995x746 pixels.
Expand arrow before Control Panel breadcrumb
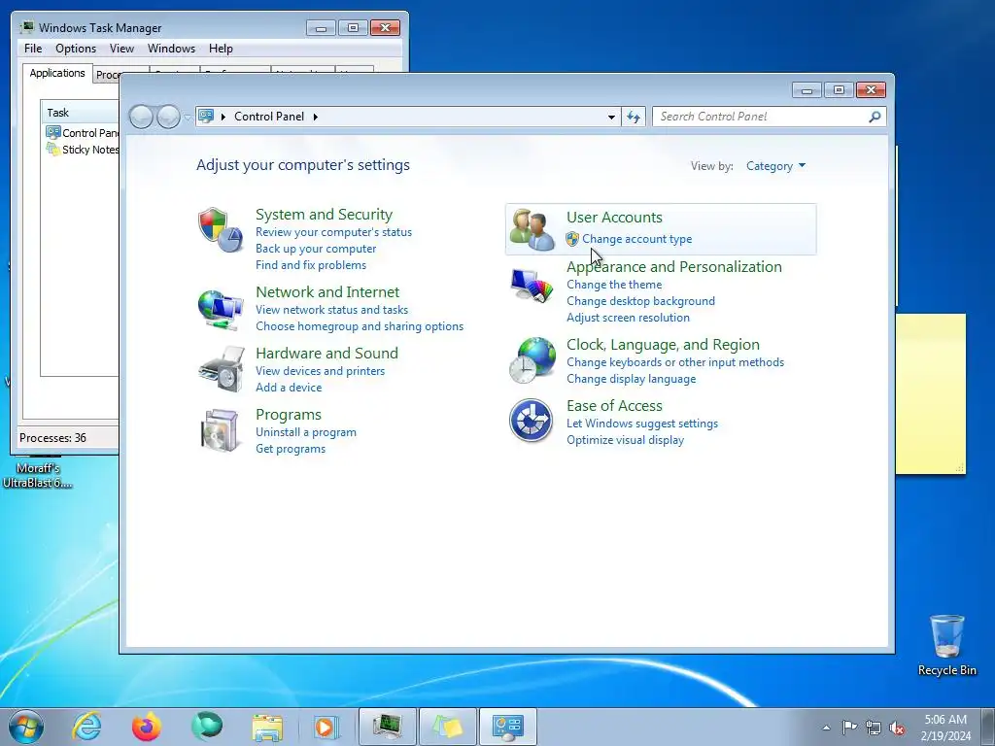pyautogui.click(x=223, y=117)
